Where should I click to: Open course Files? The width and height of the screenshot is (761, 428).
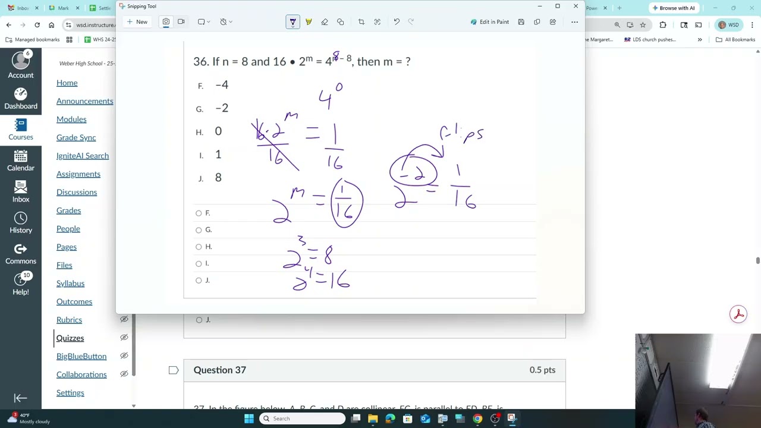tap(64, 265)
